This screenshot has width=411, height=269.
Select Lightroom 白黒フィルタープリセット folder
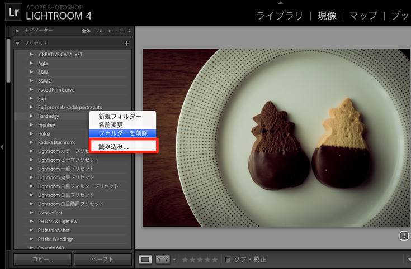click(x=78, y=186)
